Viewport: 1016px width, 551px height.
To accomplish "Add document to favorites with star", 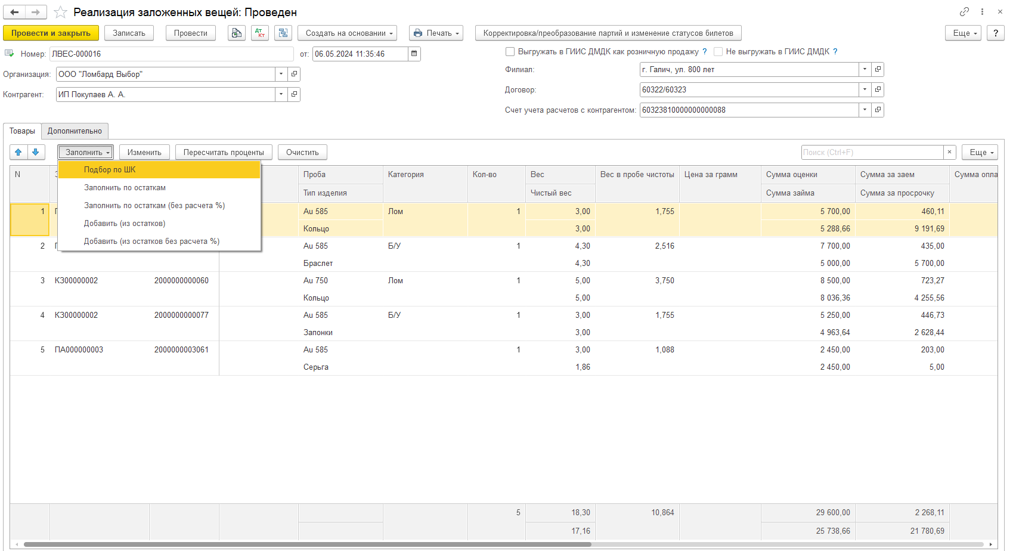I will coord(60,12).
